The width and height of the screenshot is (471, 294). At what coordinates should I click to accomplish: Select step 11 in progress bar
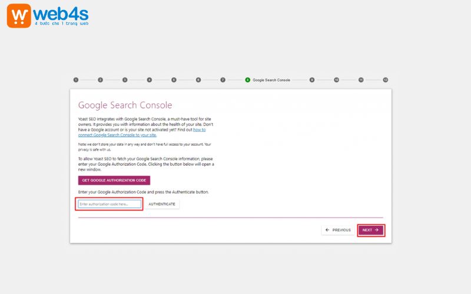pyautogui.click(x=361, y=79)
